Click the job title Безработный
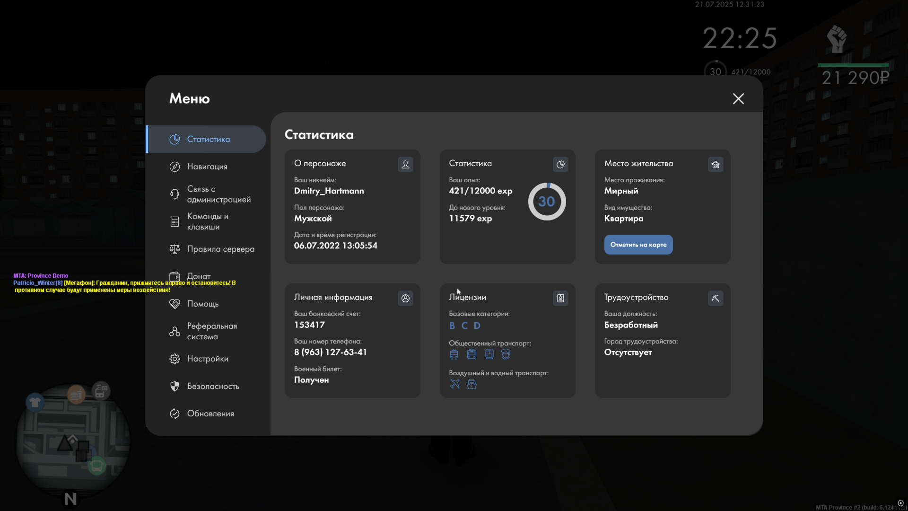The width and height of the screenshot is (908, 511). point(631,325)
